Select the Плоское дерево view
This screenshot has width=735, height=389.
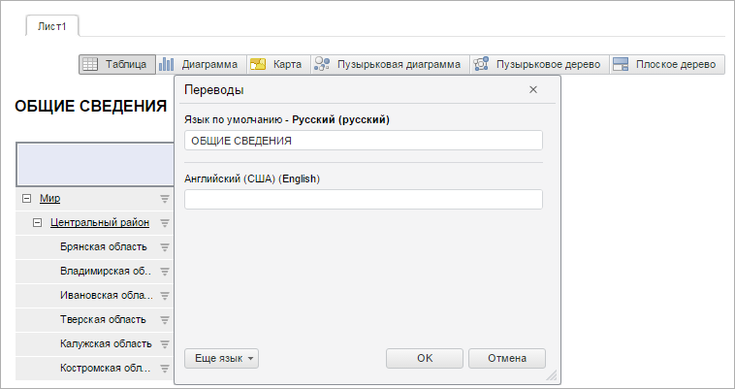[x=667, y=64]
